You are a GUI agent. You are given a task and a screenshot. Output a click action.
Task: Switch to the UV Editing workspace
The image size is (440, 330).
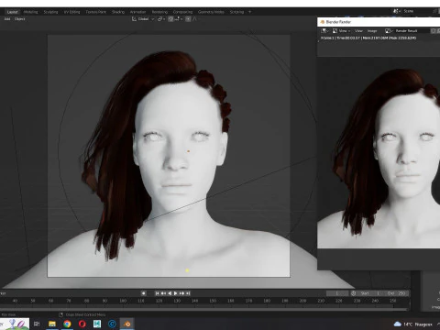71,12
